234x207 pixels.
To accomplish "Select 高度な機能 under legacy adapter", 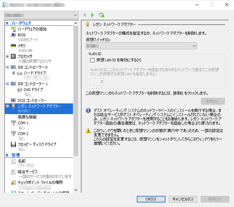I will [x=27, y=117].
